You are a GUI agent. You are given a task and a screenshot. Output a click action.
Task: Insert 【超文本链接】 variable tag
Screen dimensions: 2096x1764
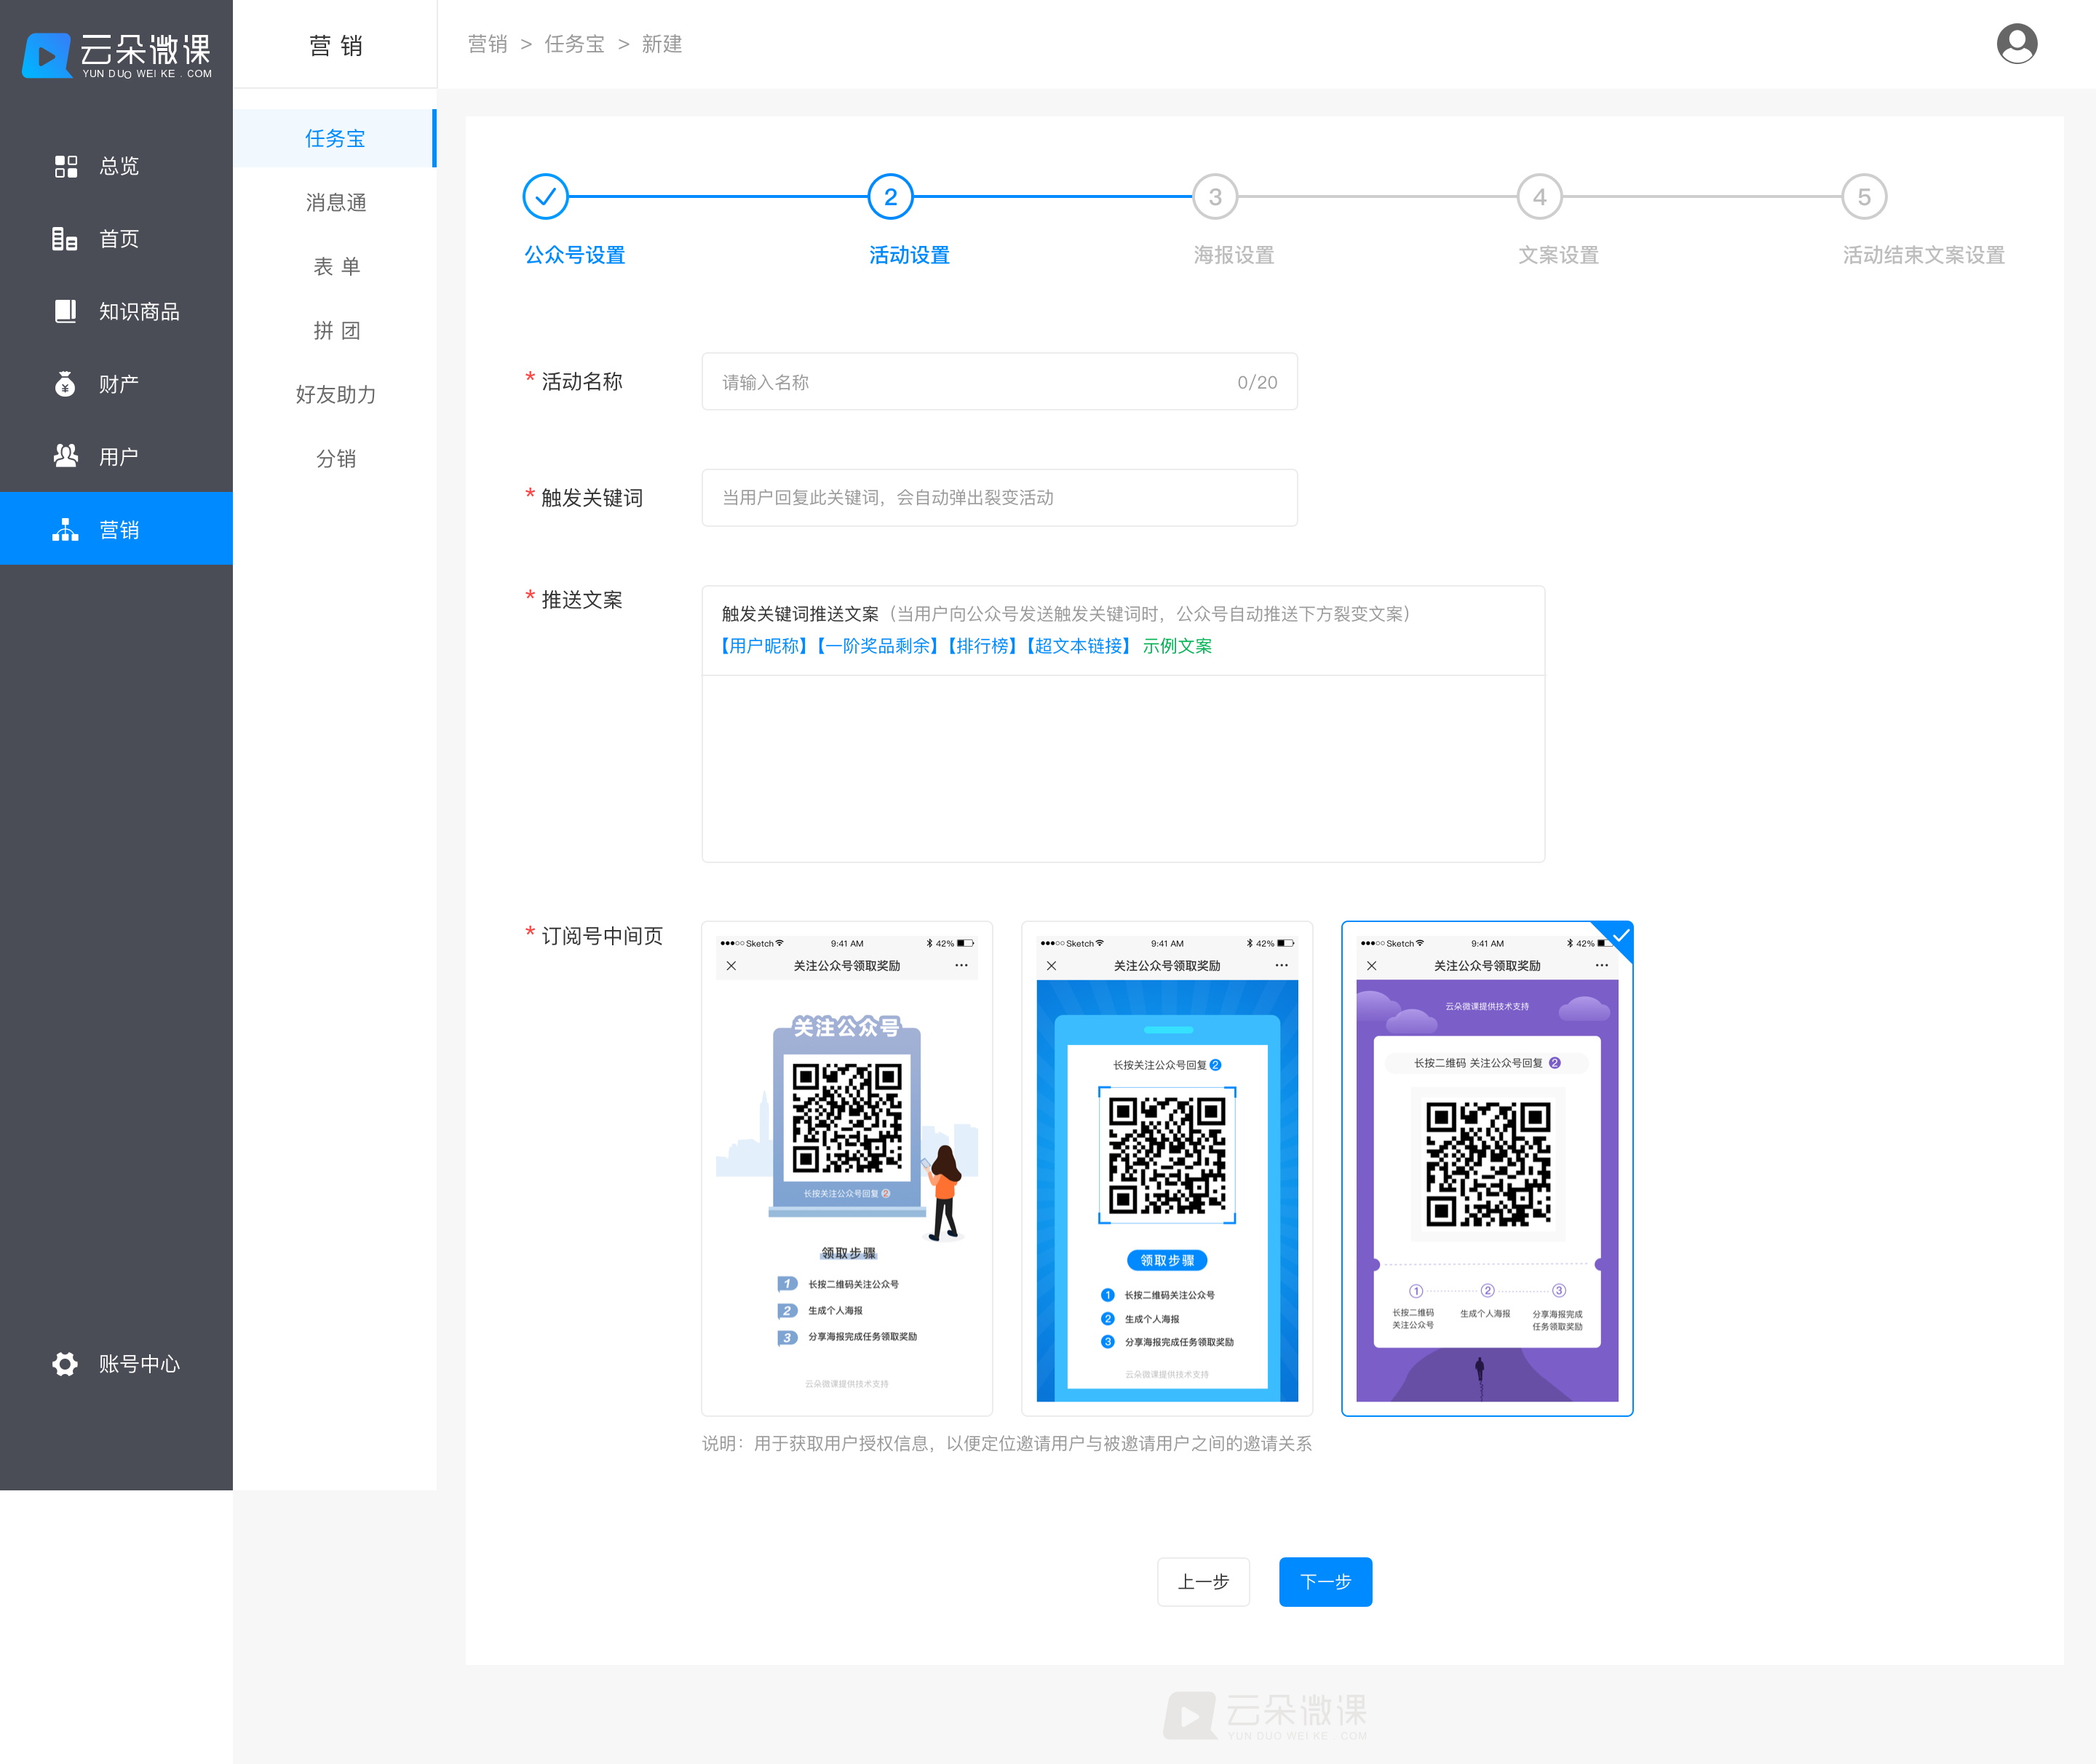[1078, 646]
